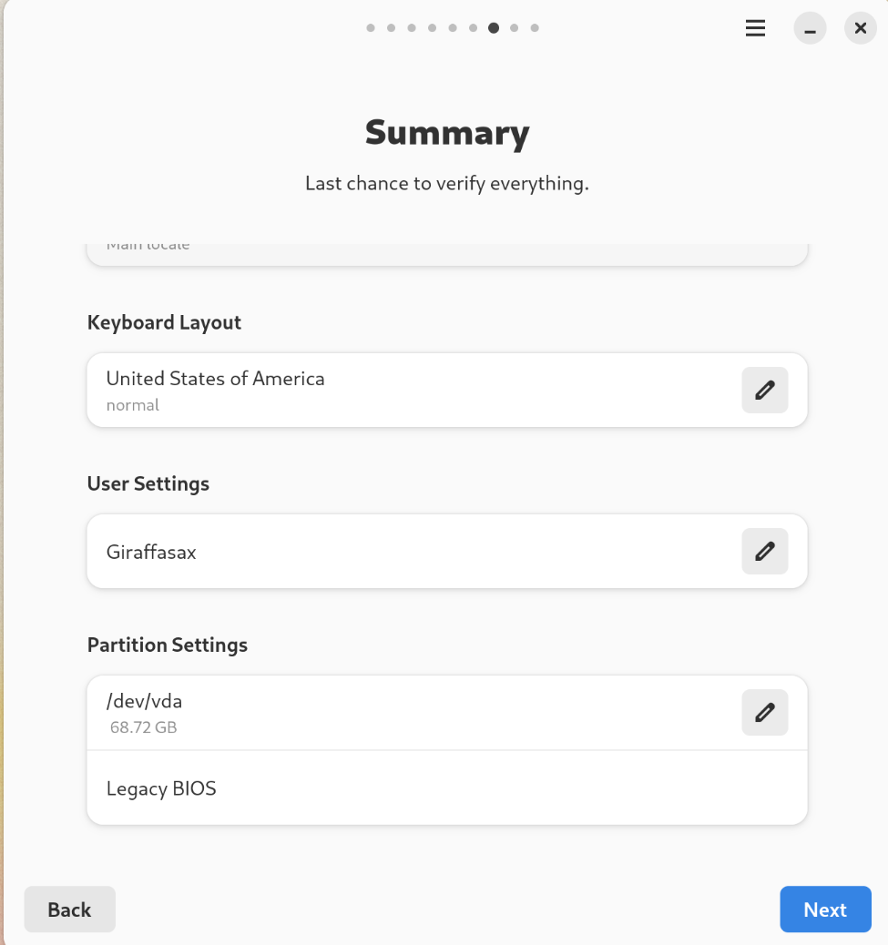Click the Partition Settings section heading
Viewport: 888px width, 945px height.
point(168,645)
